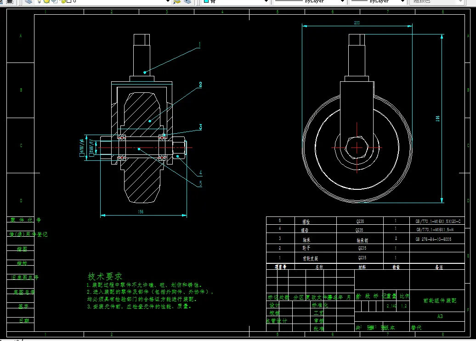Select the 批准 title block label
This screenshot has width=476, height=341.
[x=319, y=328]
